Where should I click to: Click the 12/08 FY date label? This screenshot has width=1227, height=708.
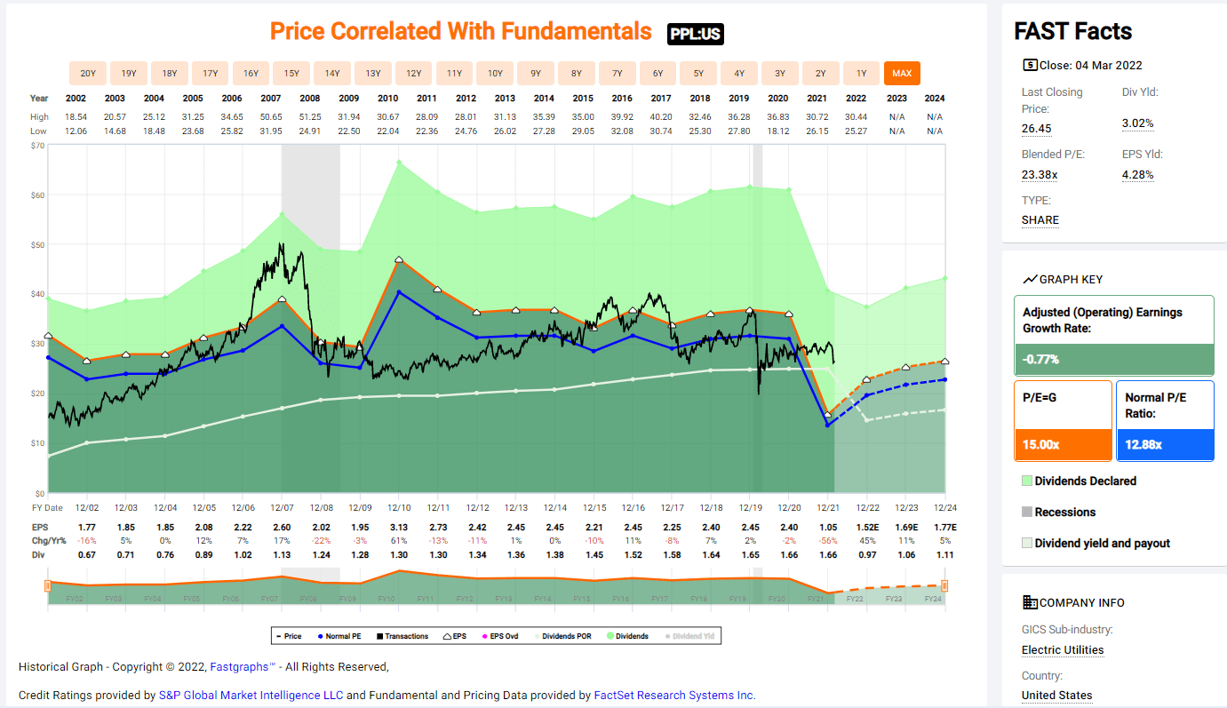click(322, 508)
